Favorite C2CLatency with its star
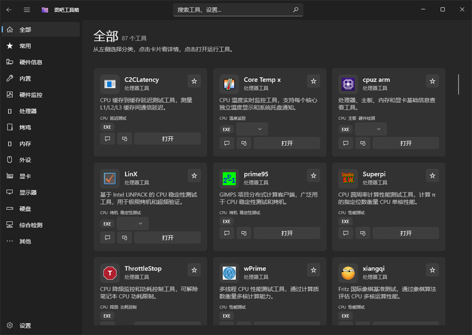The image size is (472, 335). (x=194, y=81)
